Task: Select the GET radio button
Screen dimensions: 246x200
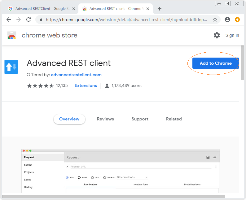Action: (67, 178)
